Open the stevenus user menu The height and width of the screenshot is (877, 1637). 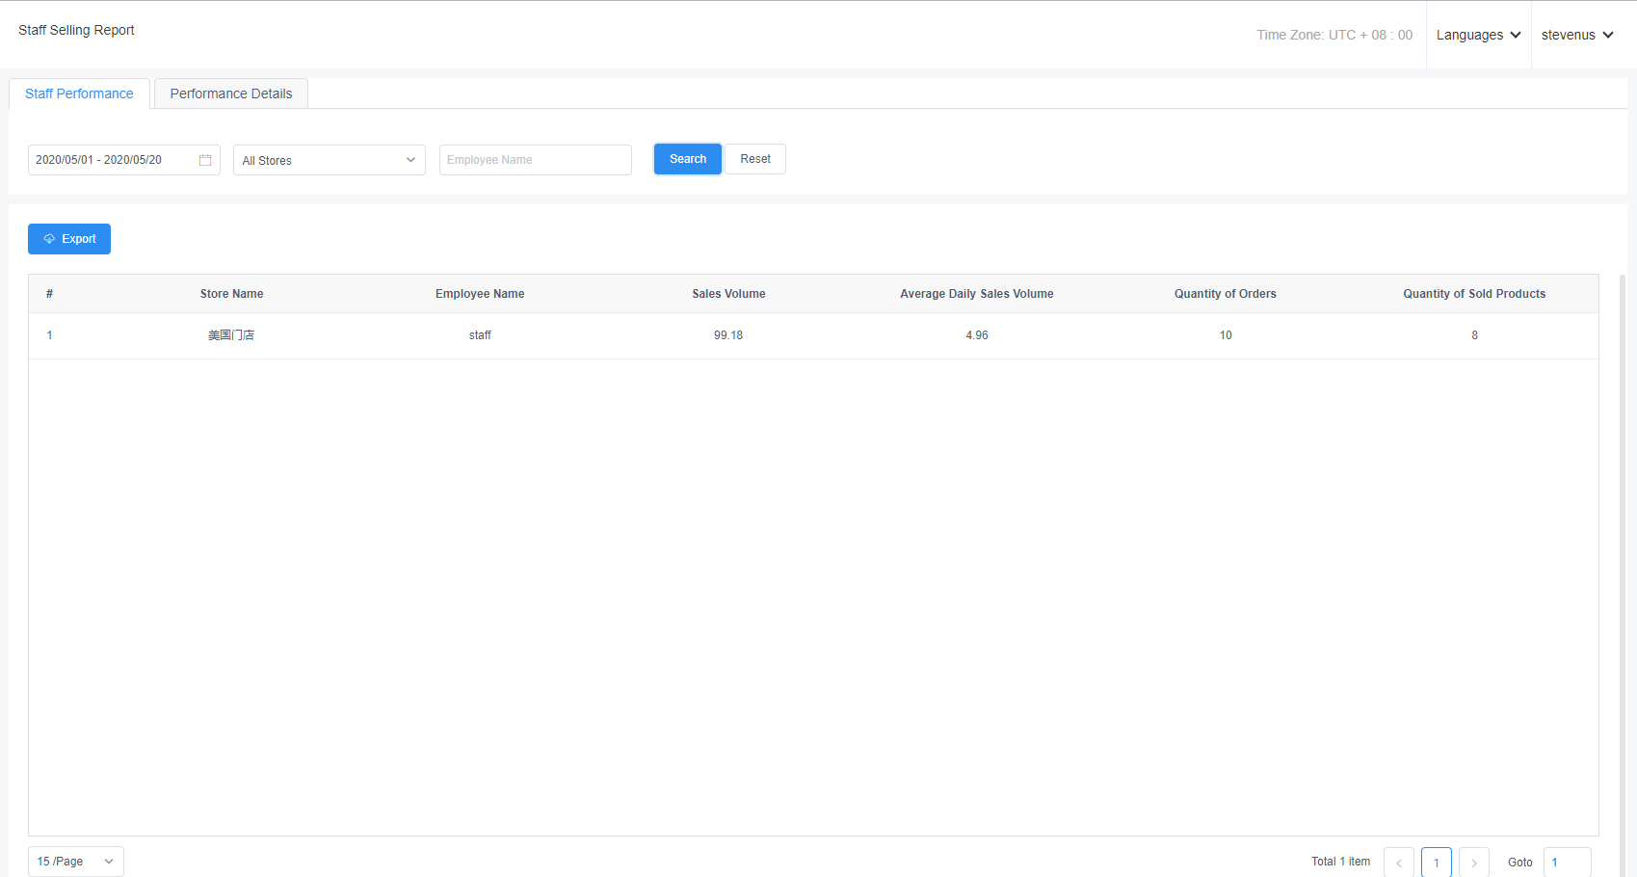(1576, 35)
